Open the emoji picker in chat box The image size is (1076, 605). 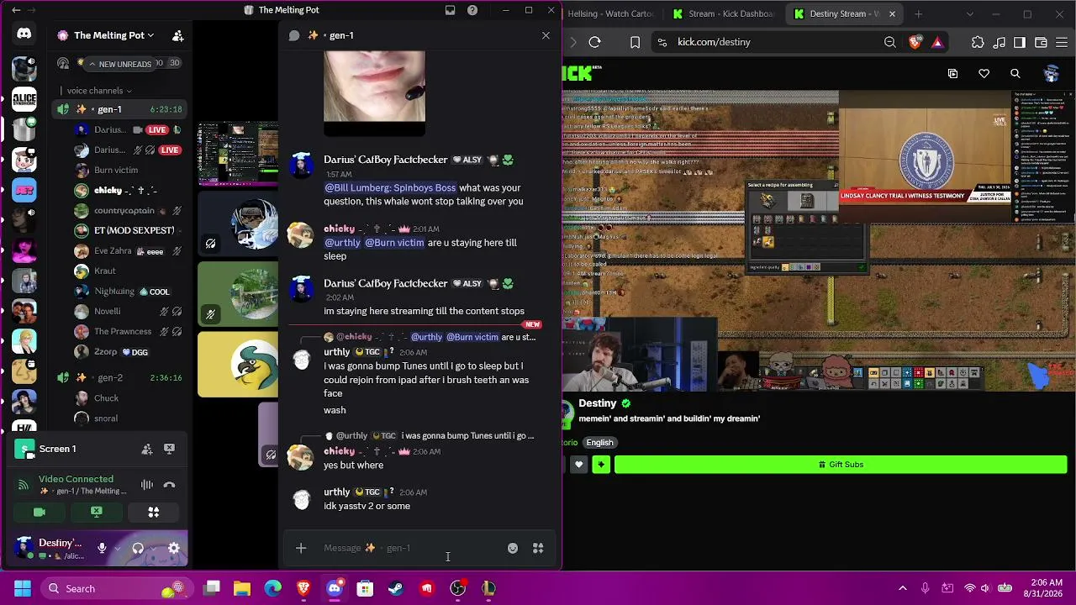513,549
